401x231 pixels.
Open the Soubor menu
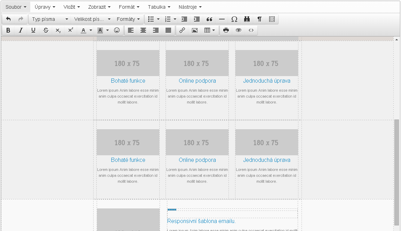16,7
